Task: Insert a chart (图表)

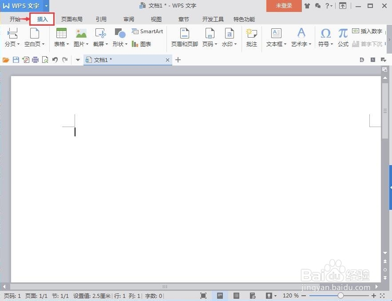Action: tap(141, 44)
